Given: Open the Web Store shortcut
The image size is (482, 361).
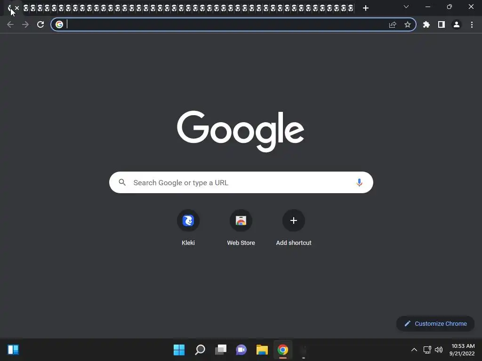Looking at the screenshot, I should coord(241,228).
